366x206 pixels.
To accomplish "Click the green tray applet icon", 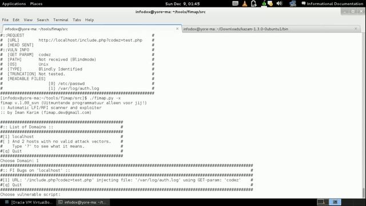I will pyautogui.click(x=264, y=3).
